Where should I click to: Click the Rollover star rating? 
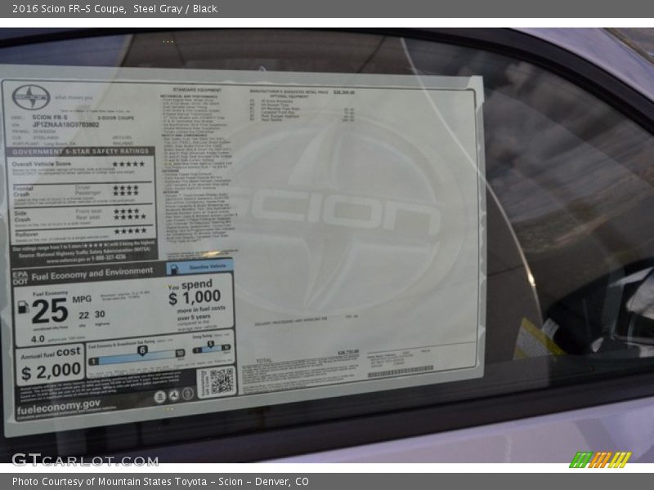click(131, 231)
